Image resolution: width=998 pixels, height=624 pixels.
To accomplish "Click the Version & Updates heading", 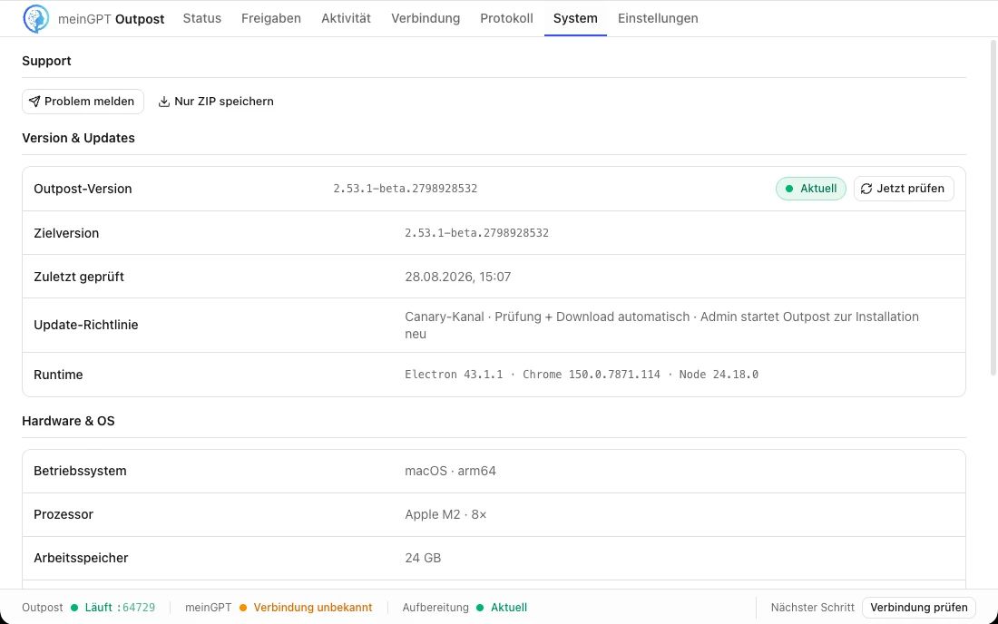I will click(x=78, y=138).
